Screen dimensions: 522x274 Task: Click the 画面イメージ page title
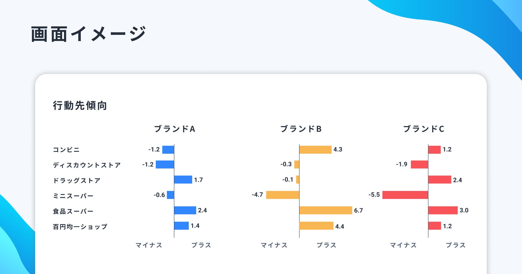point(88,34)
